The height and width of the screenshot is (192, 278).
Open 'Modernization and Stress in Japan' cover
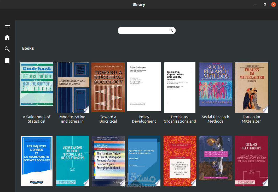click(x=72, y=87)
